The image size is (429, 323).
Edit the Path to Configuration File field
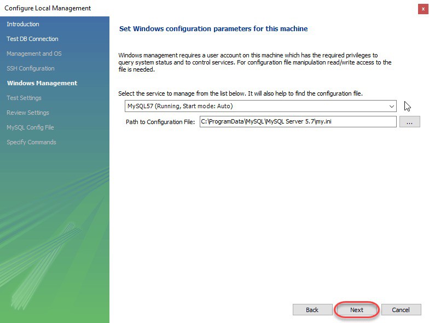(x=298, y=121)
